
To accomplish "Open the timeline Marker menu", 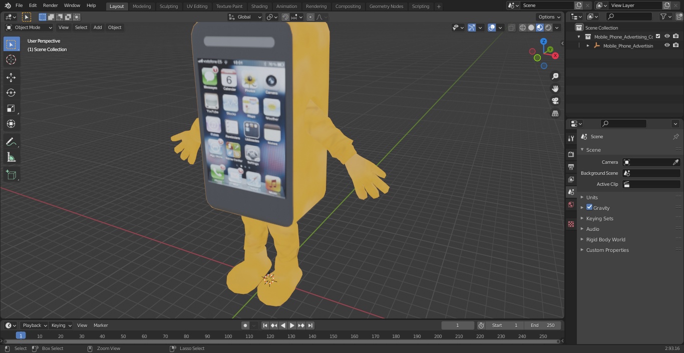I will pos(101,325).
